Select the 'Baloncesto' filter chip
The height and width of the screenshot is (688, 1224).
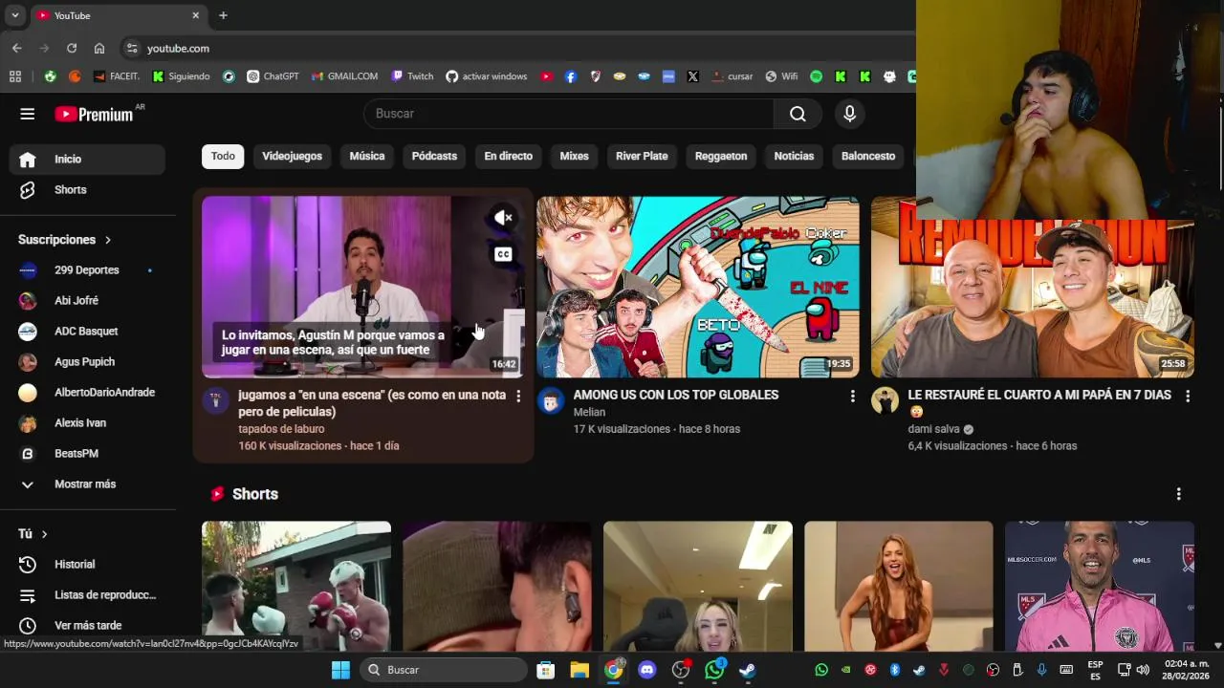(868, 156)
